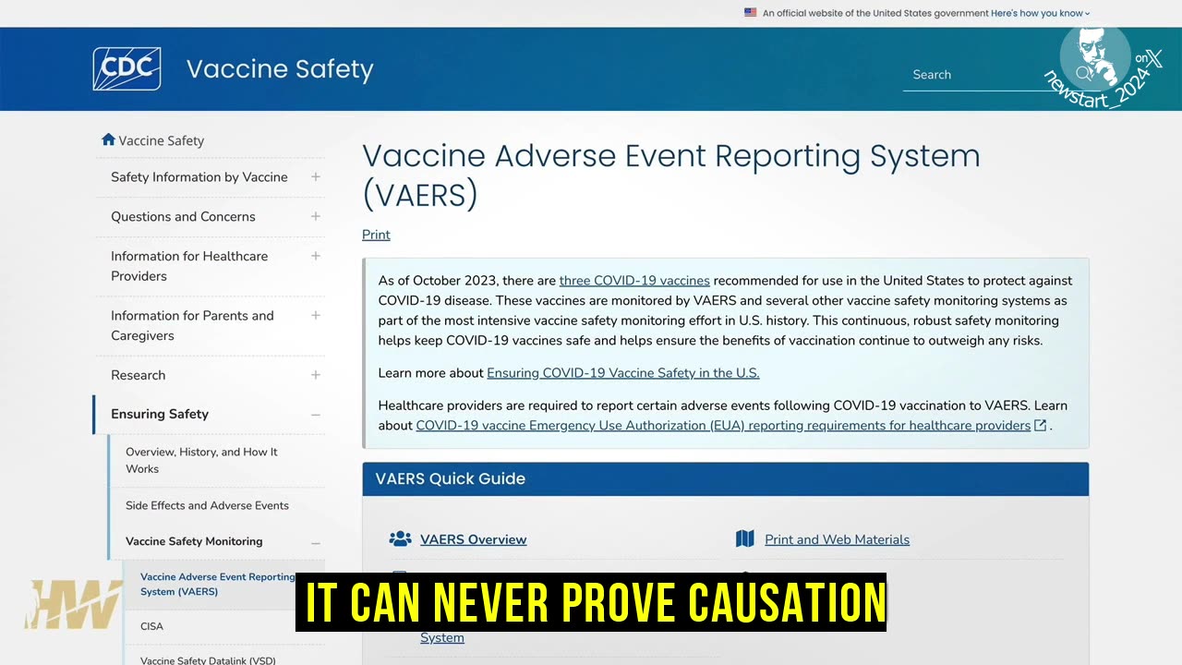Open the Research nav item

139,375
